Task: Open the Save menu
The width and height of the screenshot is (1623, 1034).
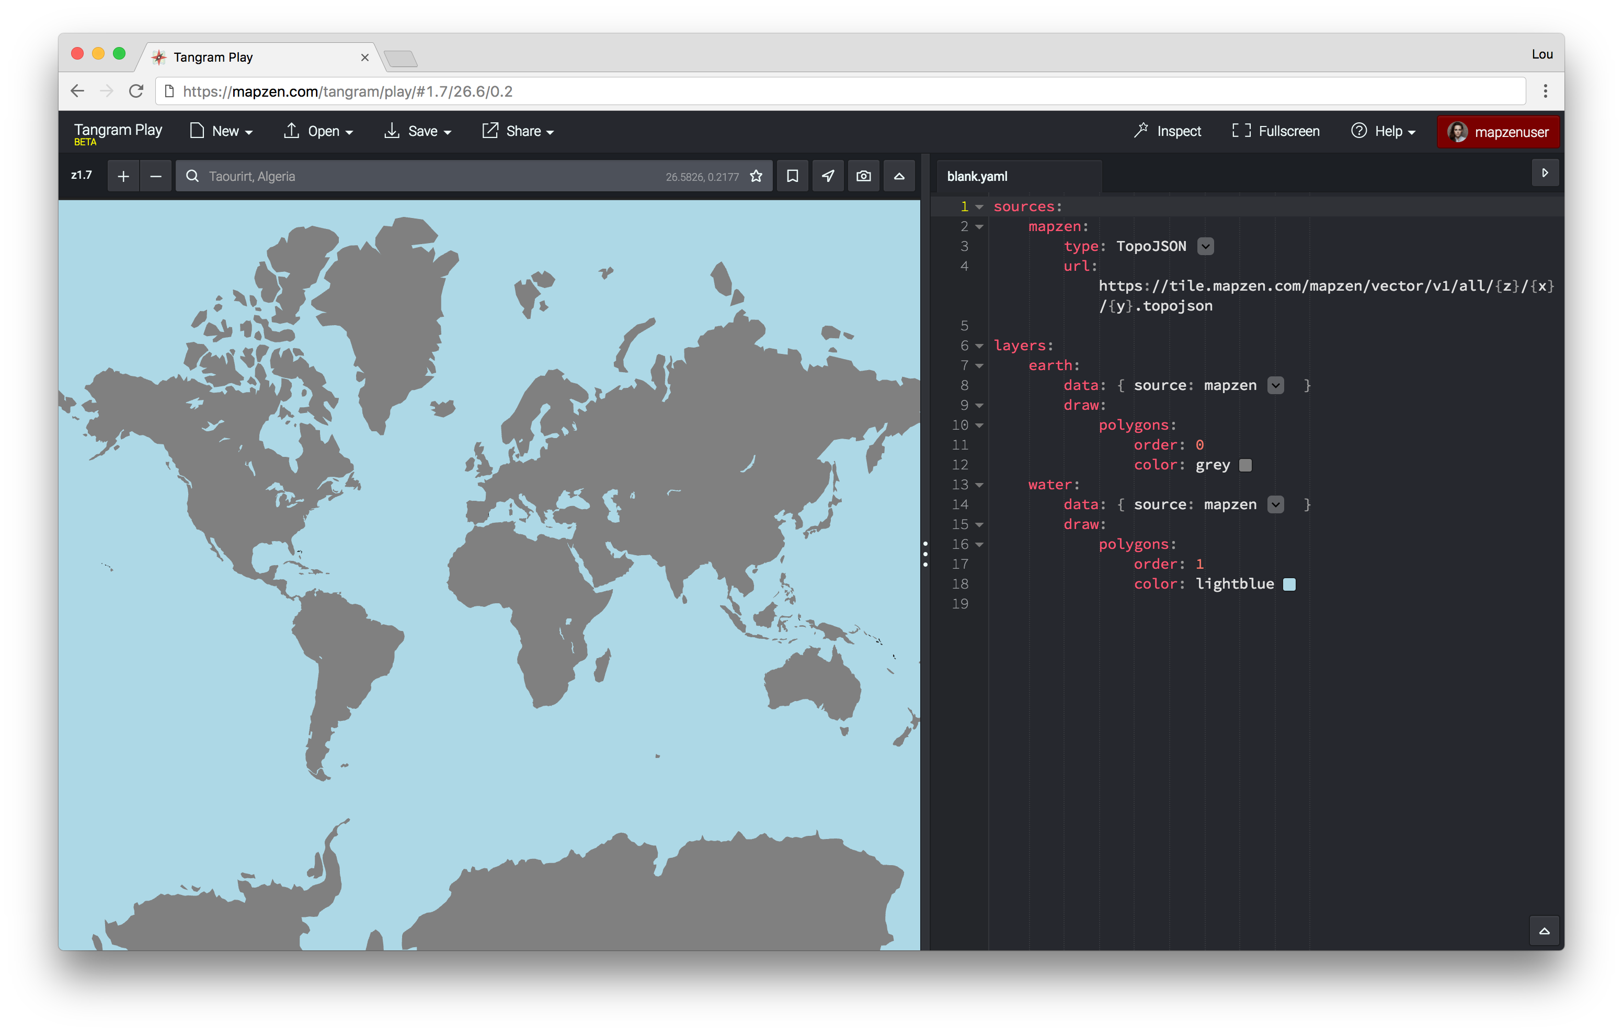Action: click(418, 131)
